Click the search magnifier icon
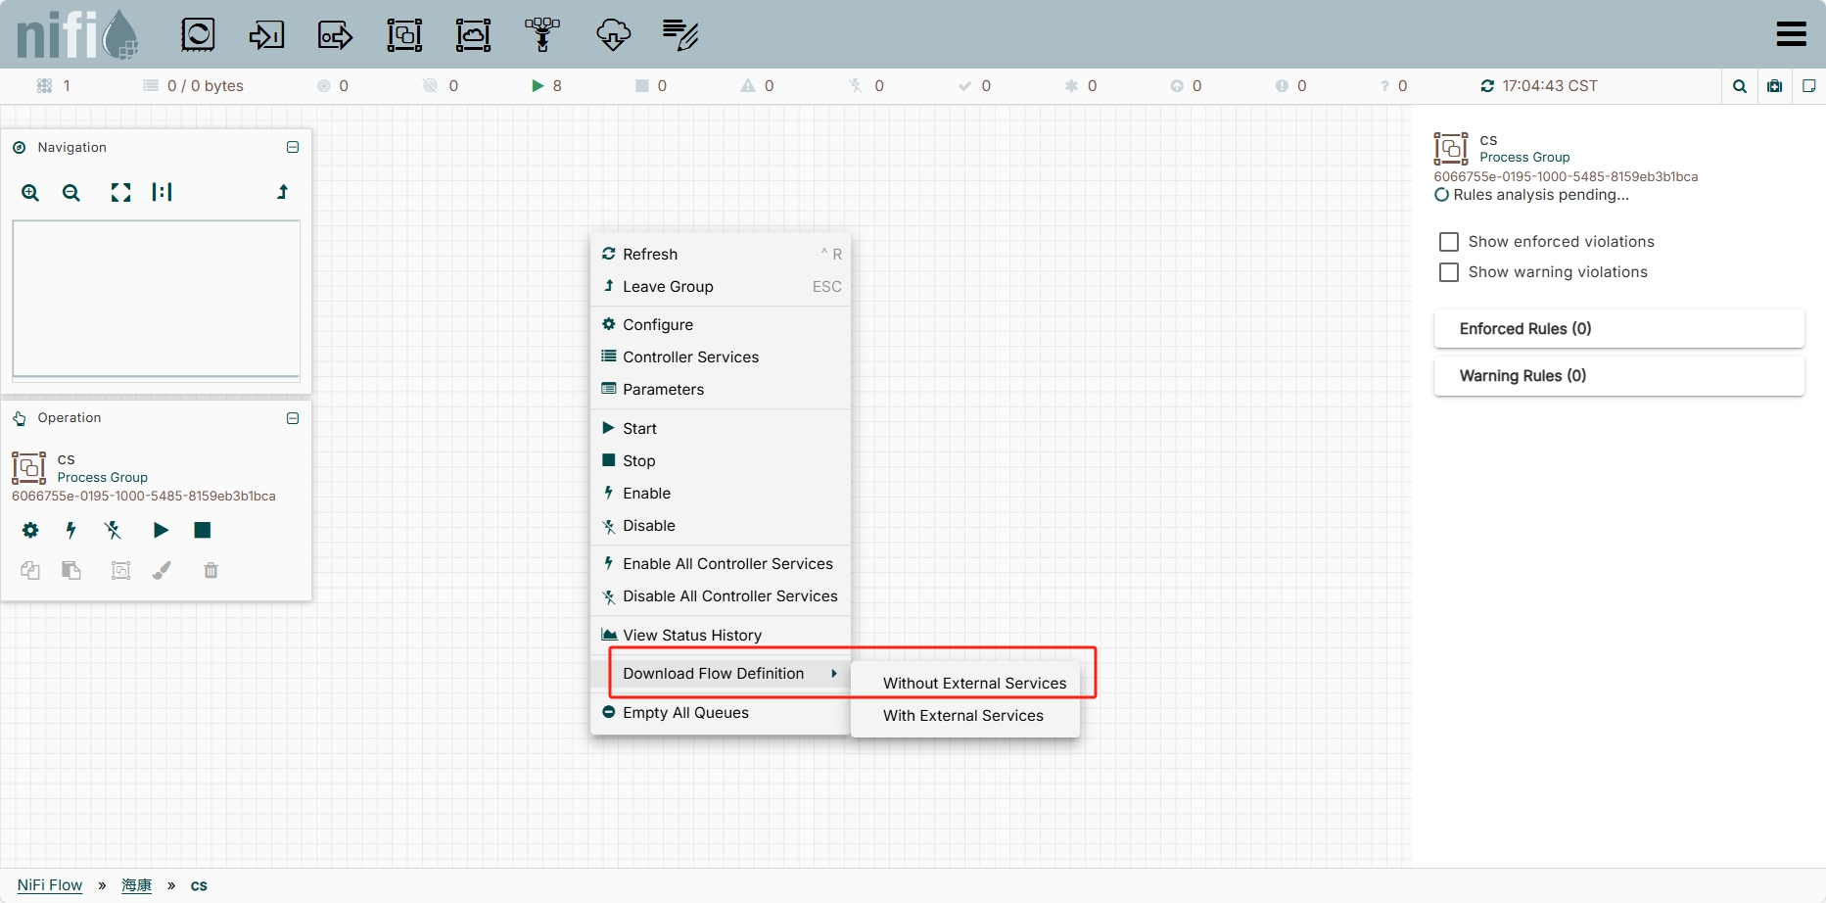1826x903 pixels. [x=1739, y=86]
